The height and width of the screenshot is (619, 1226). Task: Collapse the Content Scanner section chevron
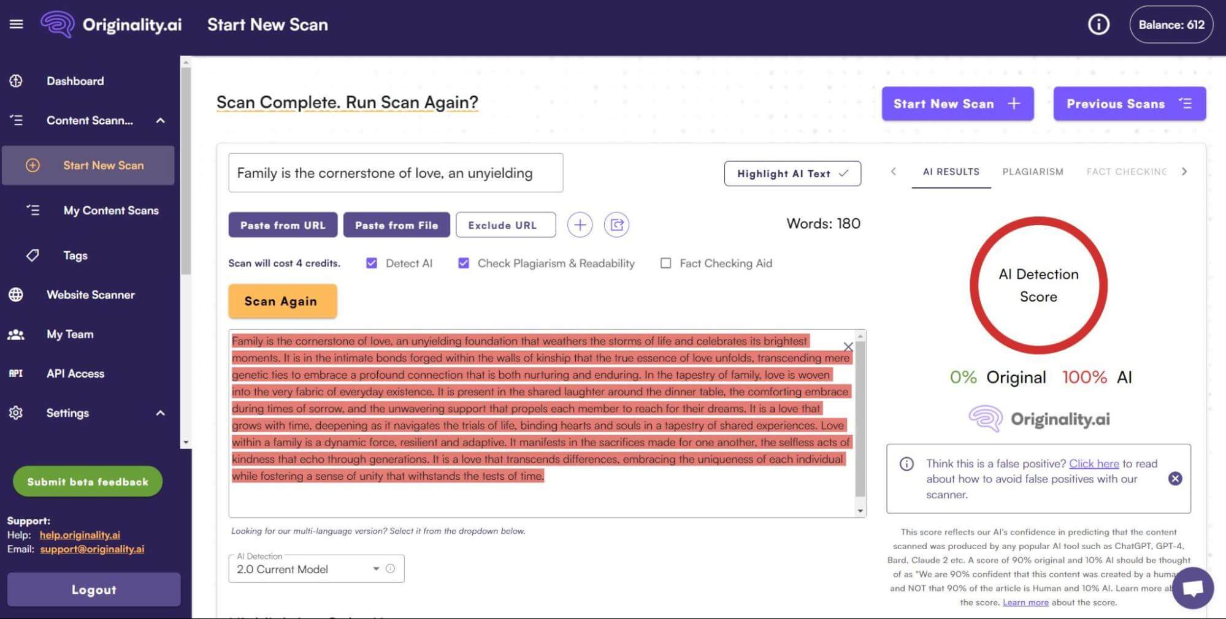[x=161, y=120]
